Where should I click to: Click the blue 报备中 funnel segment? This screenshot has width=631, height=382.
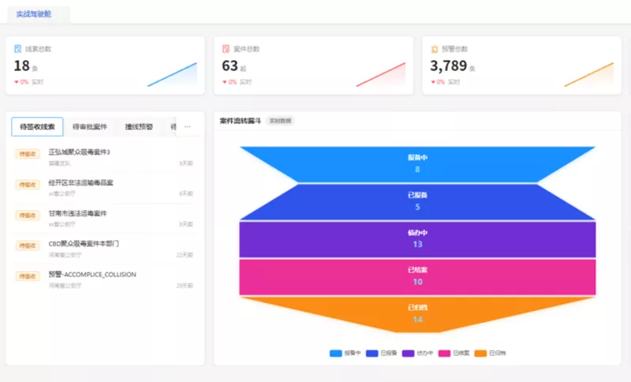click(x=417, y=164)
